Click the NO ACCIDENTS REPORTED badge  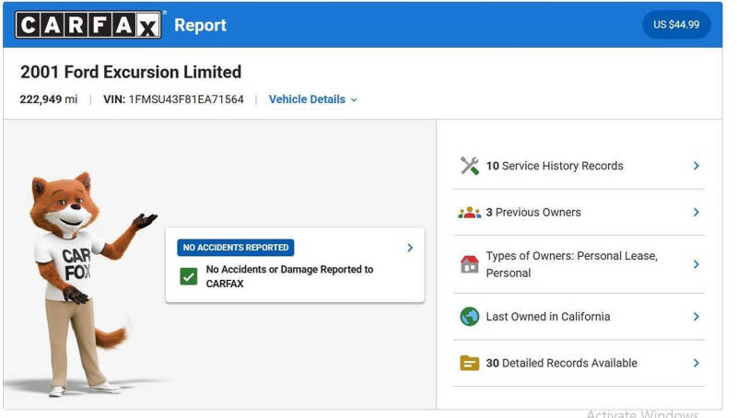(236, 248)
